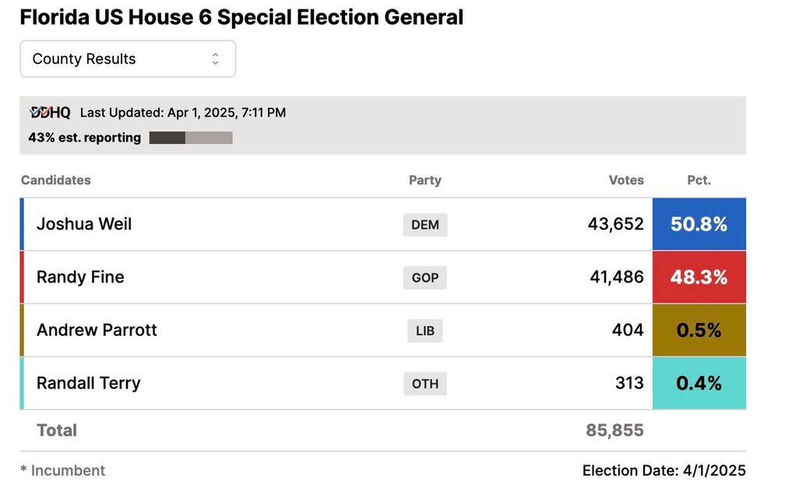Click the OTH party badge for Randall Terry

(424, 383)
